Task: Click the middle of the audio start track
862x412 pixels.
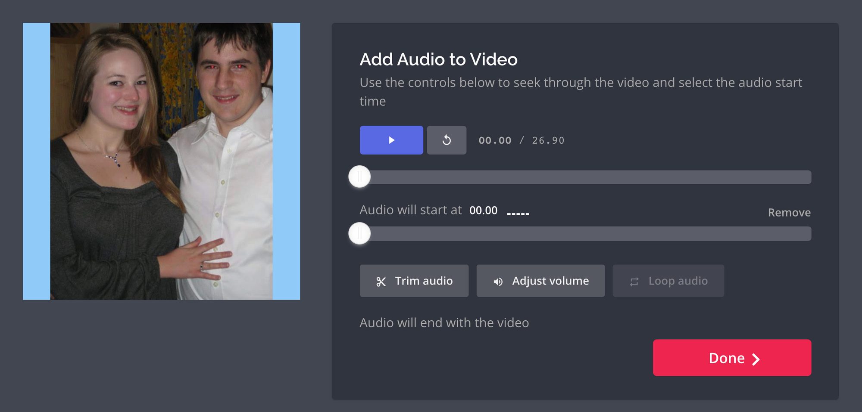Action: click(x=585, y=233)
